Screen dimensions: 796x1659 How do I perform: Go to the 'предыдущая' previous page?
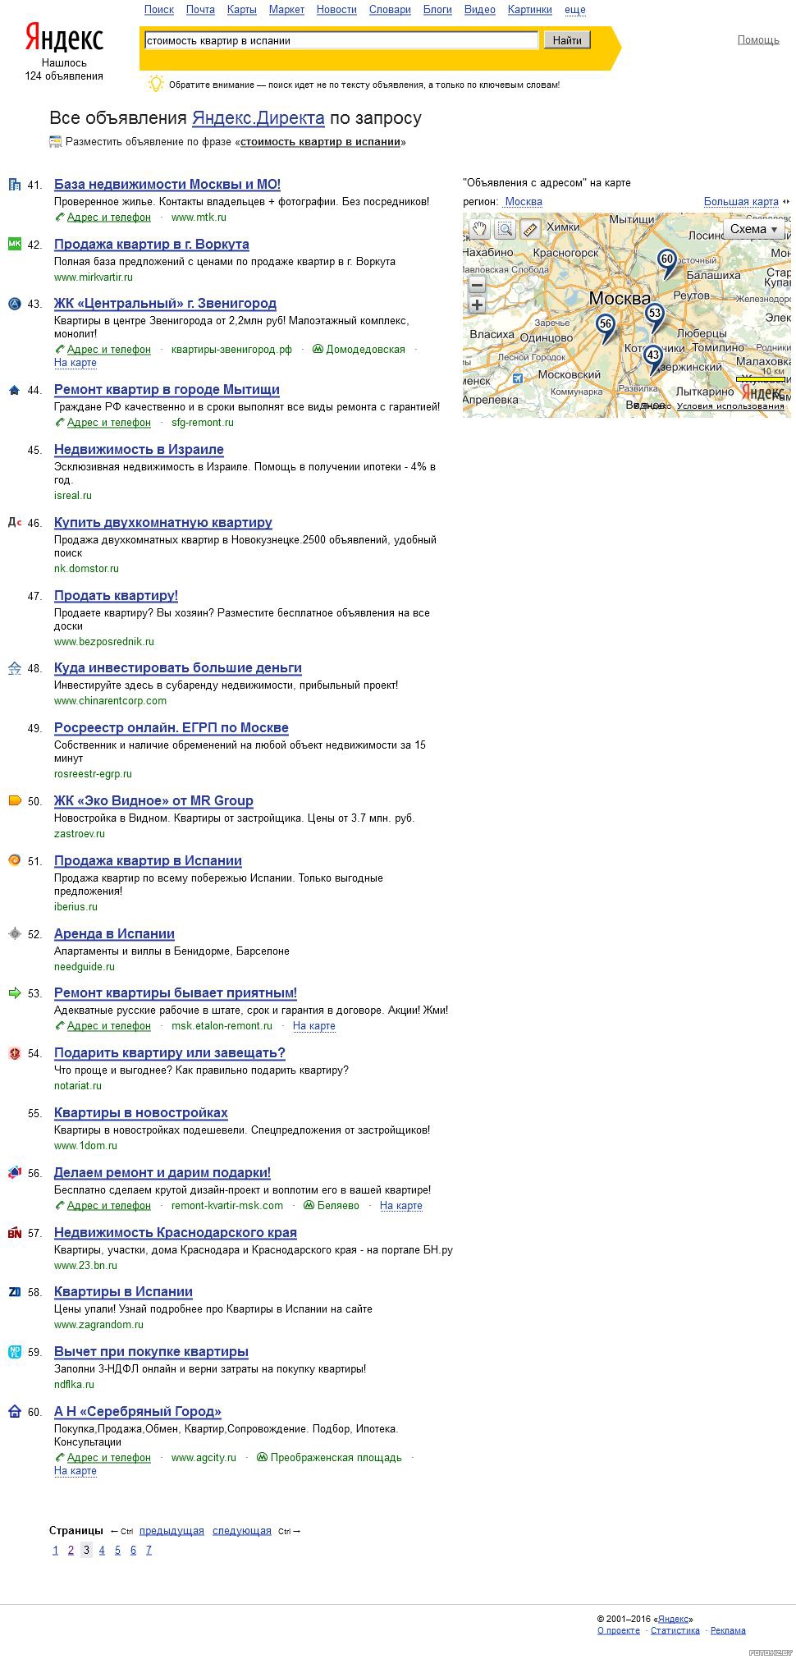172,1531
